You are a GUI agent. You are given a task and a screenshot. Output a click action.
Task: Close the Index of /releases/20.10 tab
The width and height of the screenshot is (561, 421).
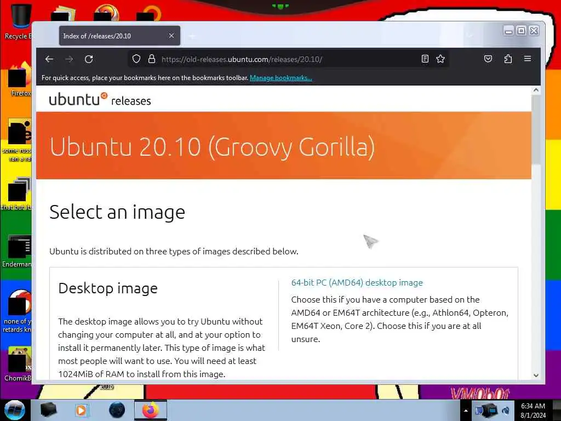pos(171,36)
